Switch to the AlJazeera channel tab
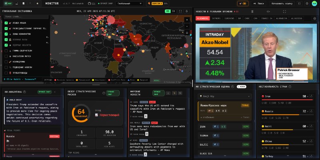The width and height of the screenshot is (320, 160). point(297,18)
